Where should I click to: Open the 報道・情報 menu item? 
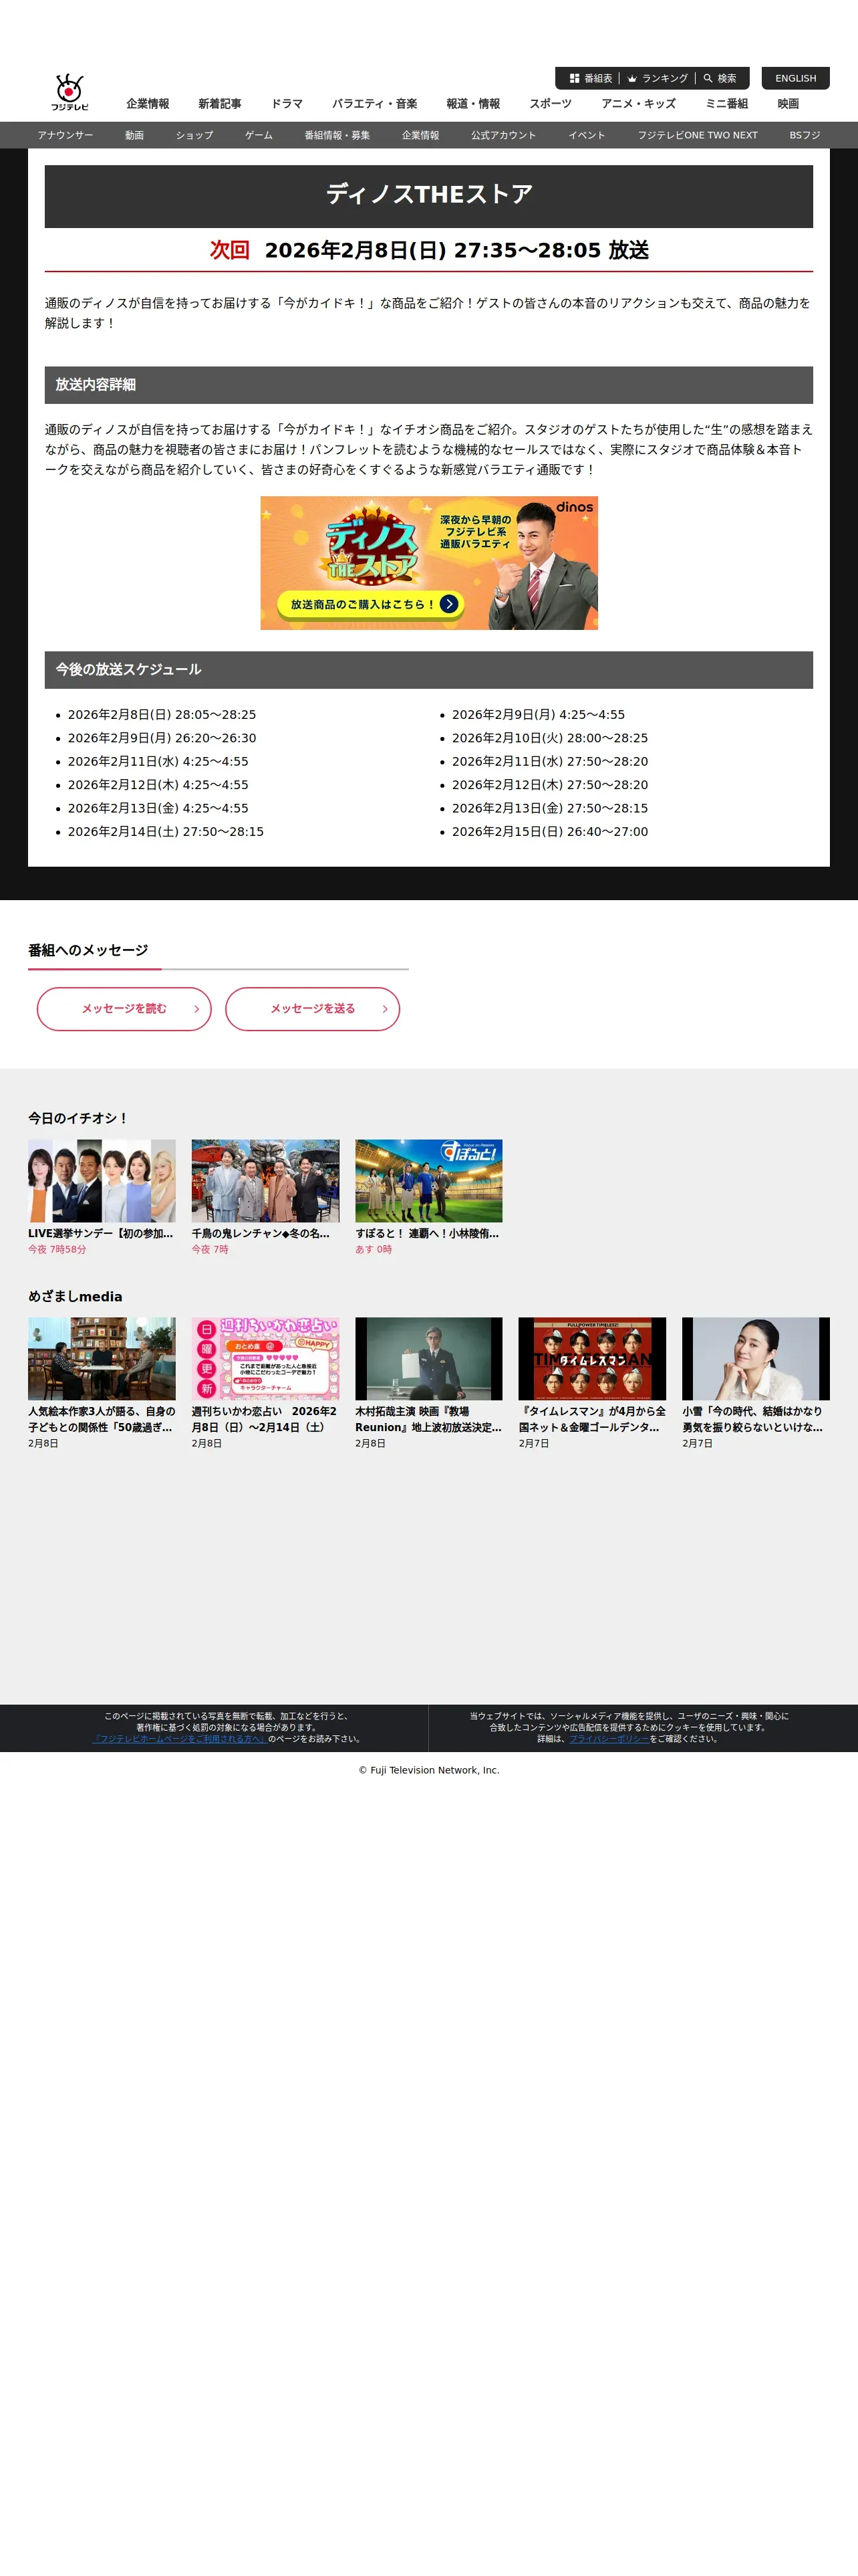point(474,104)
